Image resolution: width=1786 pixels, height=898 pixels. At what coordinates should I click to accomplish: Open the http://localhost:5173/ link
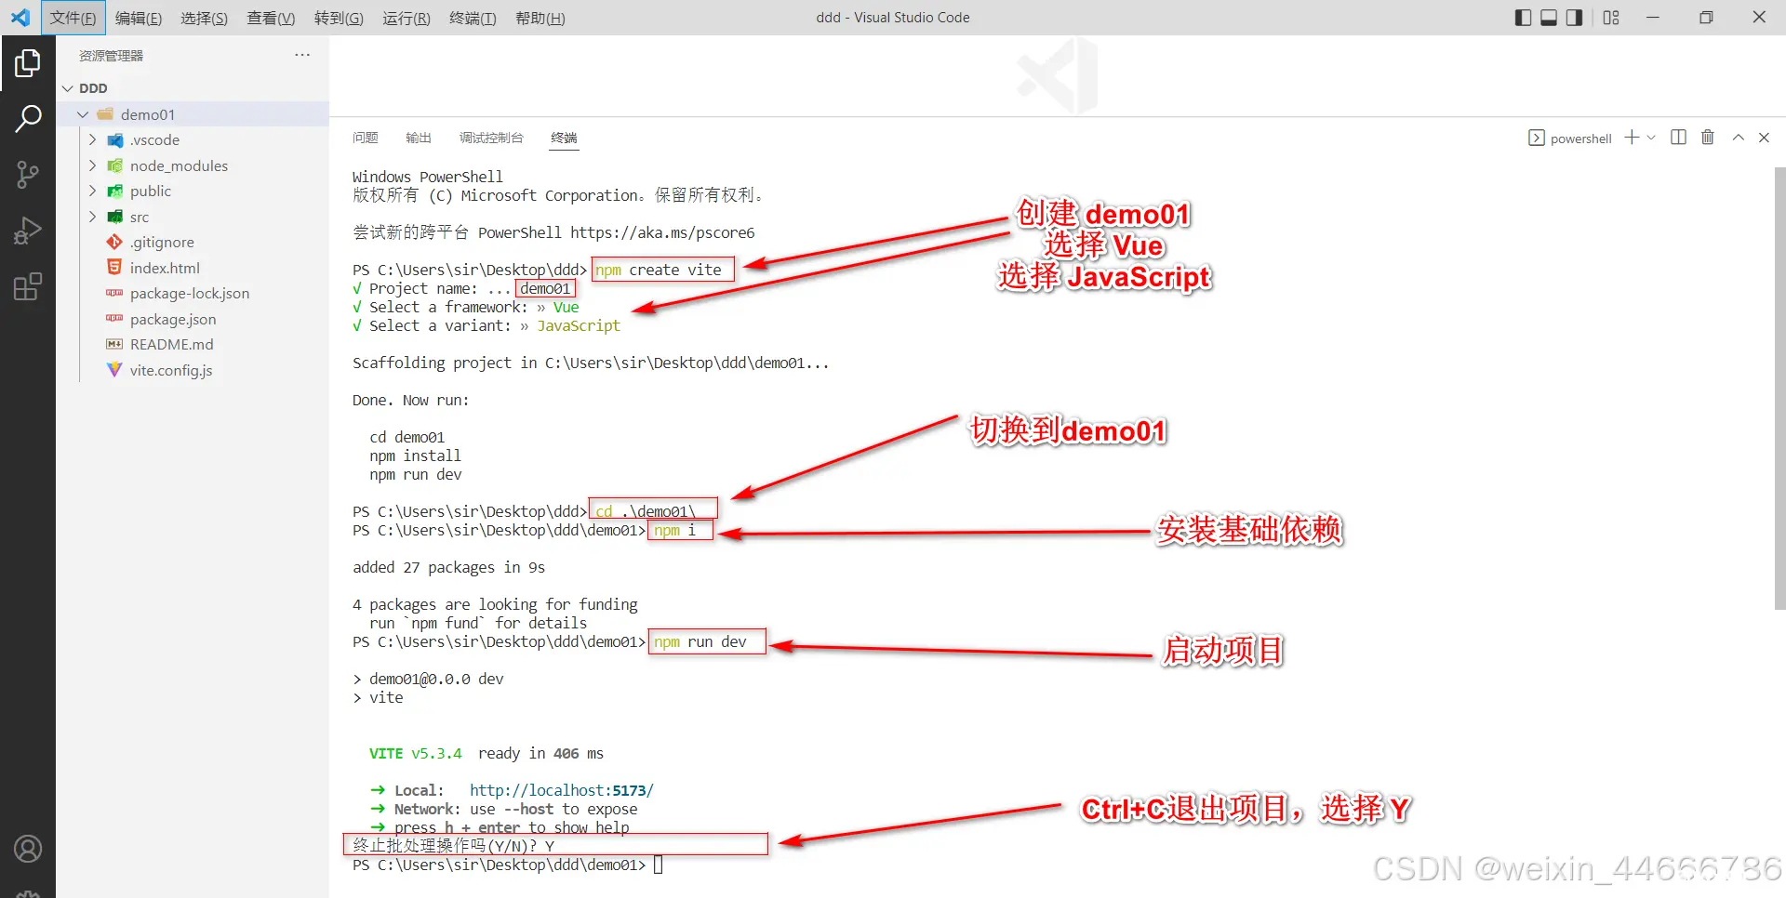point(562,790)
